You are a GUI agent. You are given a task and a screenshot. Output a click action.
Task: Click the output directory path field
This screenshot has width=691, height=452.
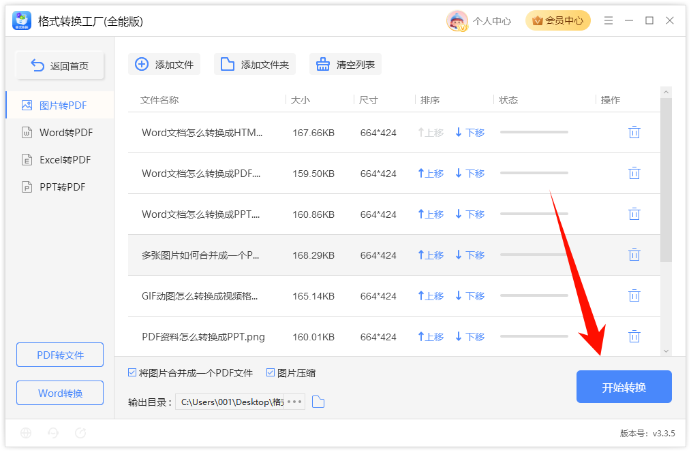click(230, 402)
